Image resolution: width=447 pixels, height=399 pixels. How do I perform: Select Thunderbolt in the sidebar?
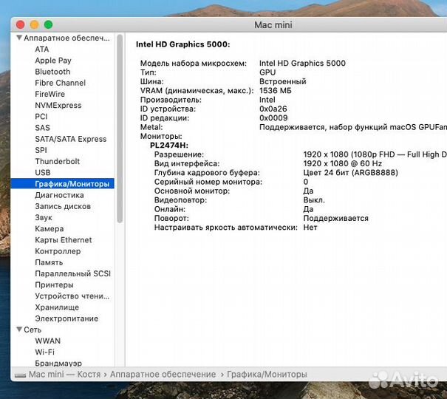pos(58,161)
